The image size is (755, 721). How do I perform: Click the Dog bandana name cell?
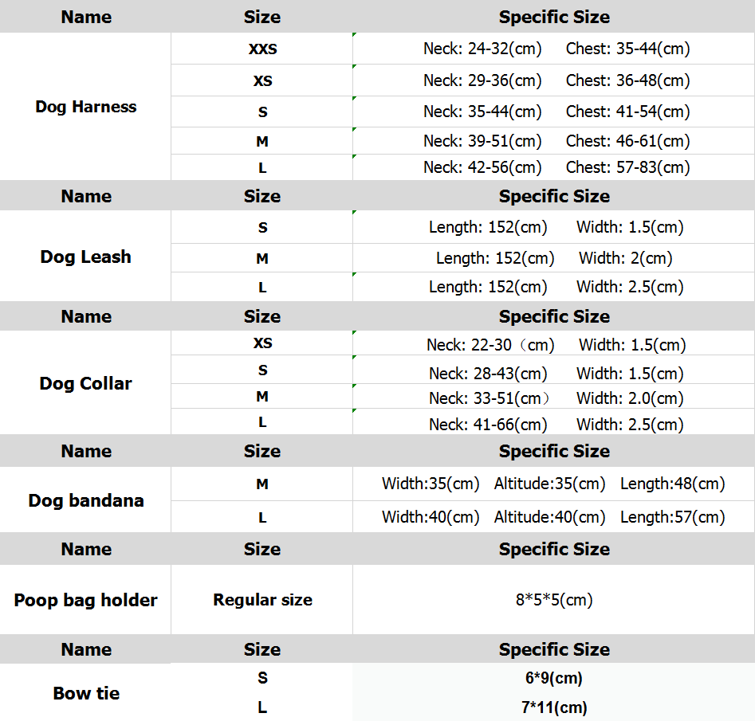[x=86, y=500]
